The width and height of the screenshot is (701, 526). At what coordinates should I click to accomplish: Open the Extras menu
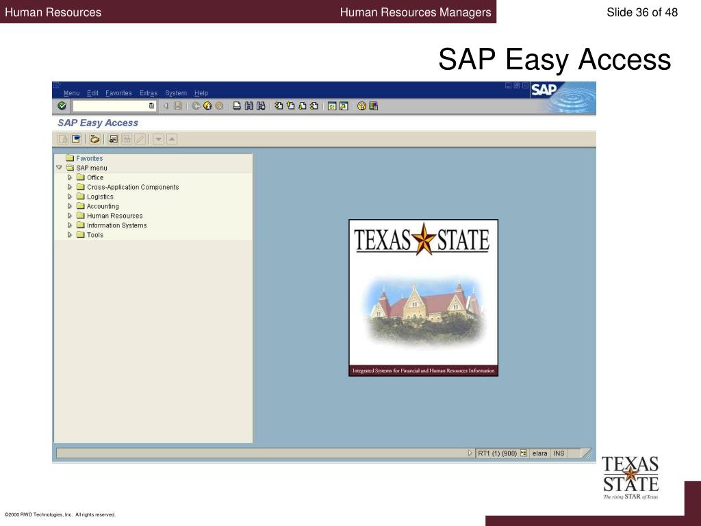point(149,93)
